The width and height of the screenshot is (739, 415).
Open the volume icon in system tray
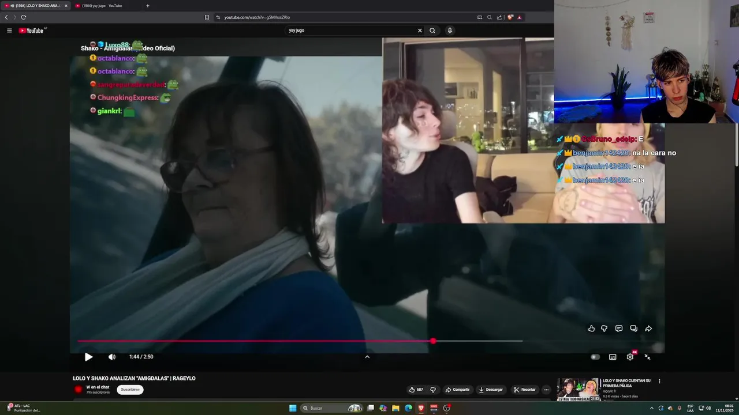[x=708, y=408]
